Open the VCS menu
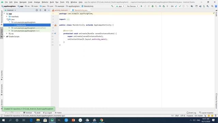 point(67,2)
